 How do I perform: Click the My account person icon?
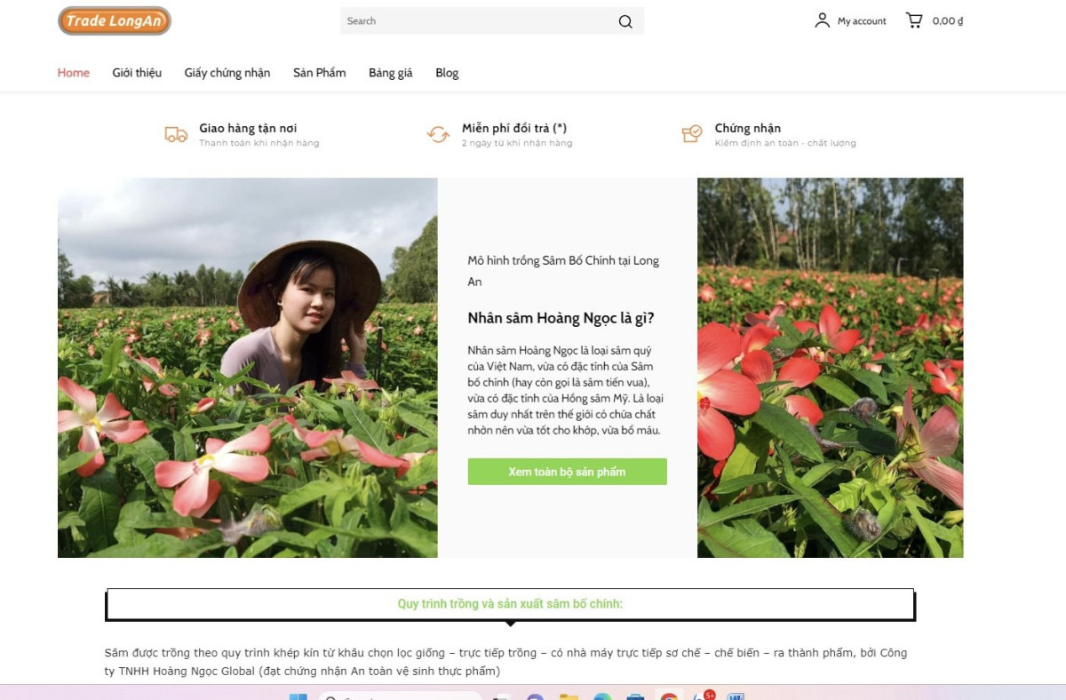pos(823,20)
